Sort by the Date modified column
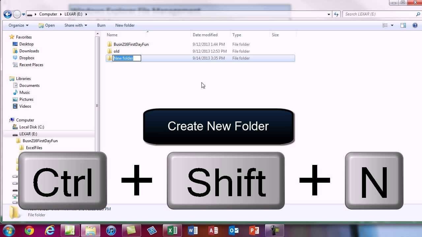 [205, 35]
